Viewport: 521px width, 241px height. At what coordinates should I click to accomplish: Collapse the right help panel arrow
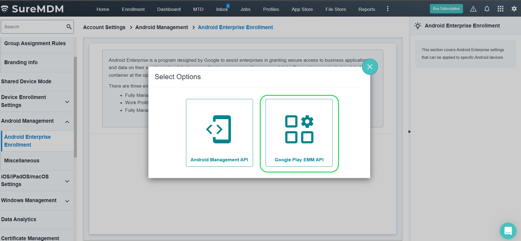click(x=409, y=132)
